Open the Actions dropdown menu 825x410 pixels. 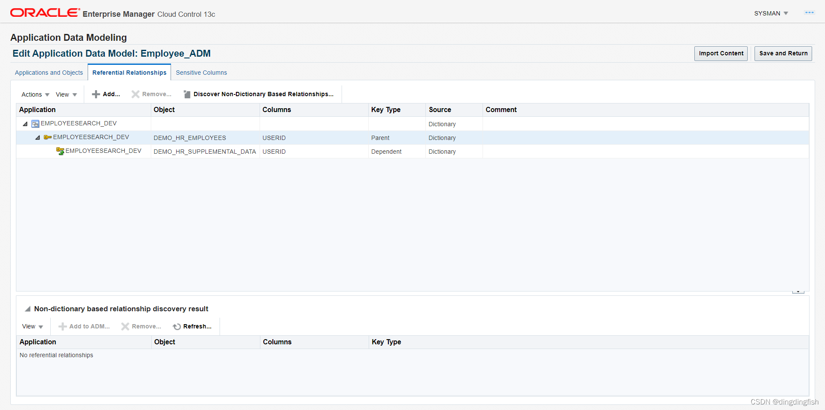point(35,94)
